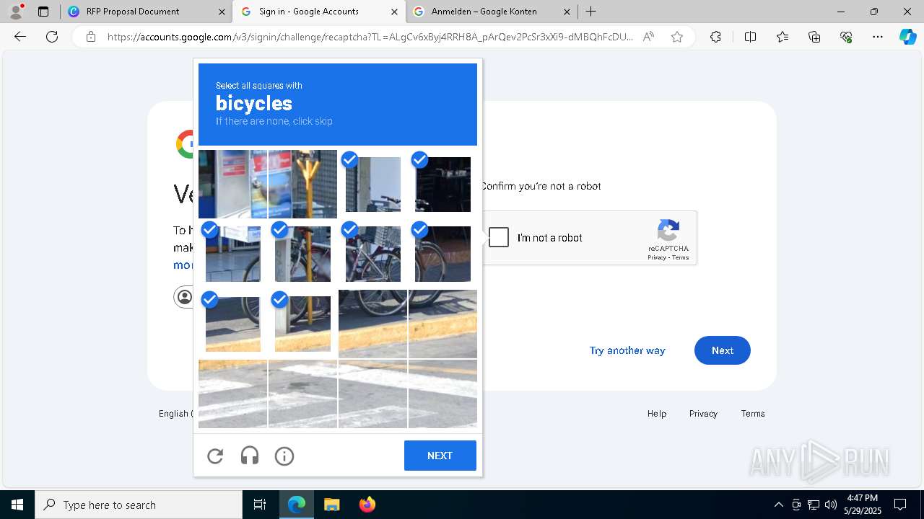Image resolution: width=924 pixels, height=519 pixels.
Task: Open Task View on the taskbar
Action: [260, 505]
